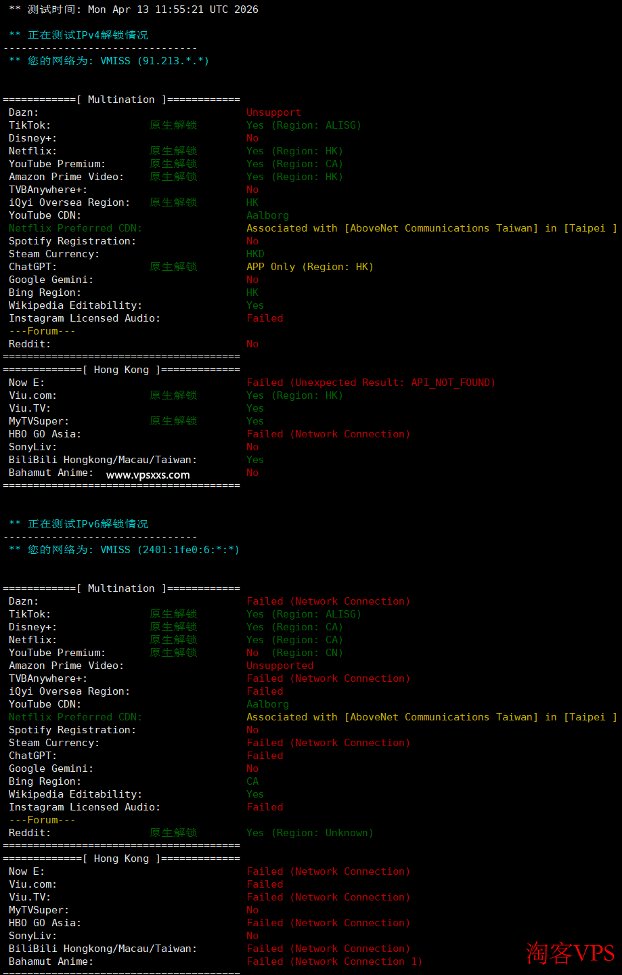
Task: Click the "Yes (Region: ALISG)" TikTok result under IPv4
Action: pos(303,125)
